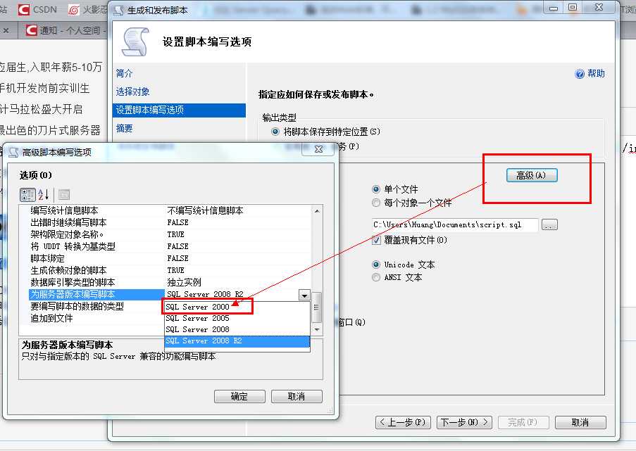636x451 pixels.
Task: Click the 手机开发岗前实训生 browser link
Action: coord(44,88)
